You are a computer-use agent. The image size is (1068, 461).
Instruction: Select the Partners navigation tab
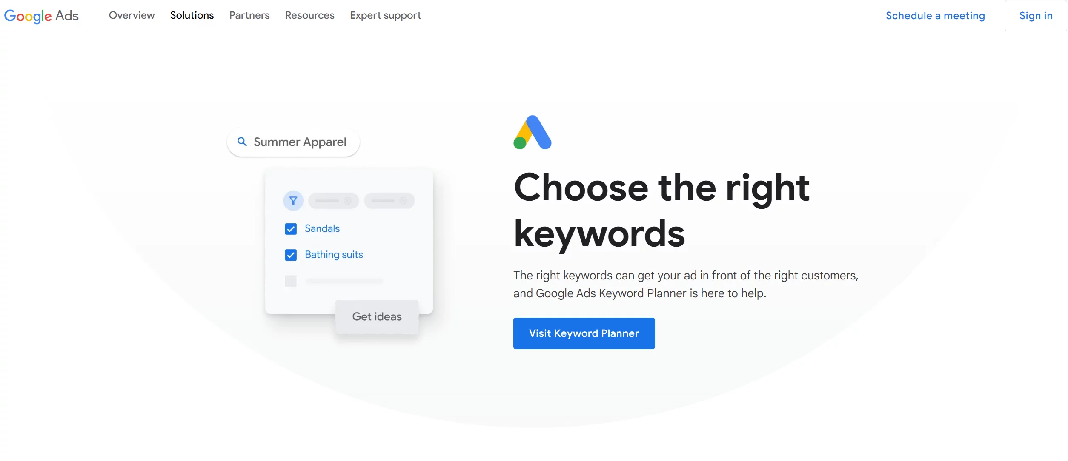click(249, 14)
